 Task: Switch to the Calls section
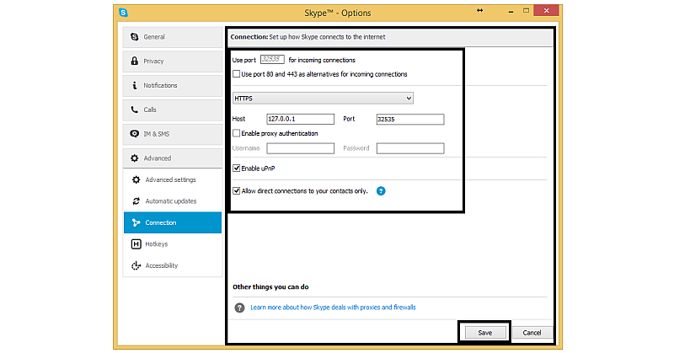click(173, 110)
